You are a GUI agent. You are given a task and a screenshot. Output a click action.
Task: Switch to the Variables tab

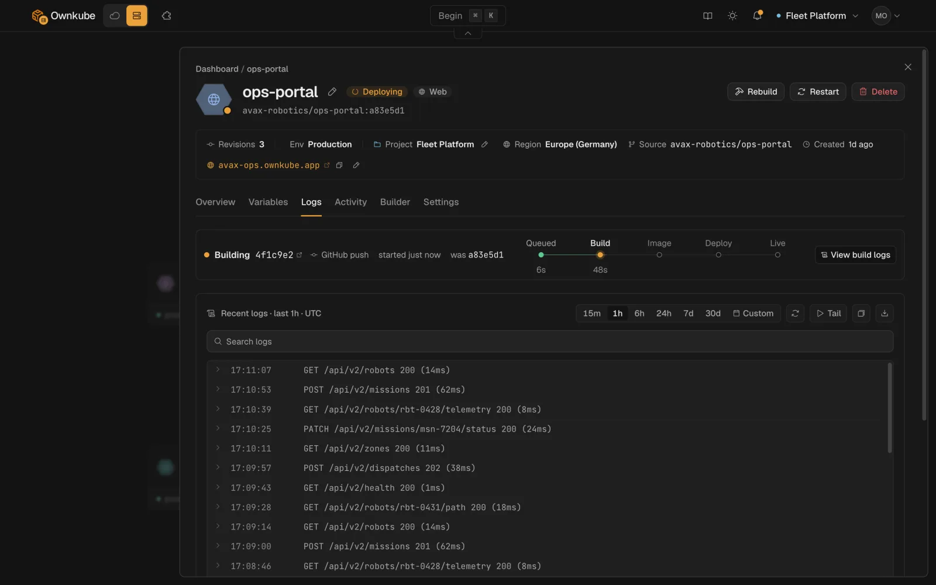268,202
